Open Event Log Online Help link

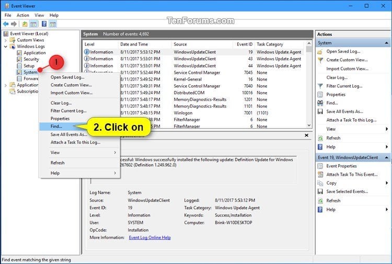[150, 237]
